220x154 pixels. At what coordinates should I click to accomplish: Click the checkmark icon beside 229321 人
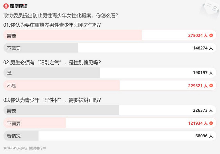[x=211, y=85]
